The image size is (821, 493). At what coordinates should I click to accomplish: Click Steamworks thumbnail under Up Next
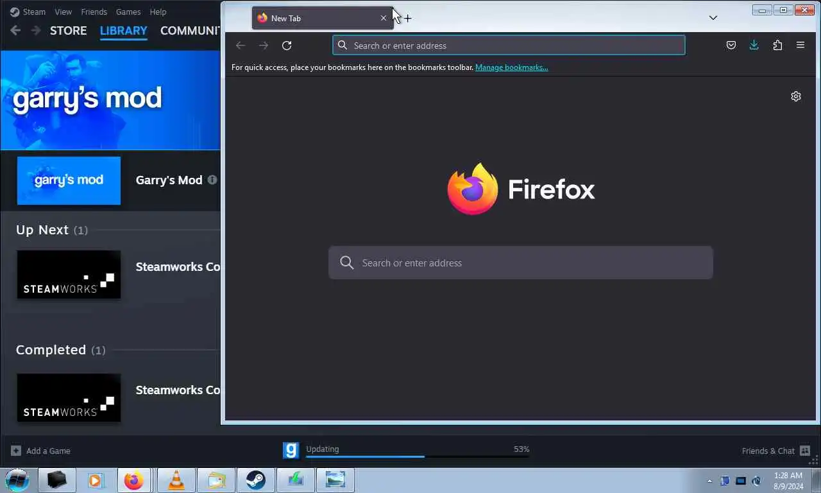point(69,274)
